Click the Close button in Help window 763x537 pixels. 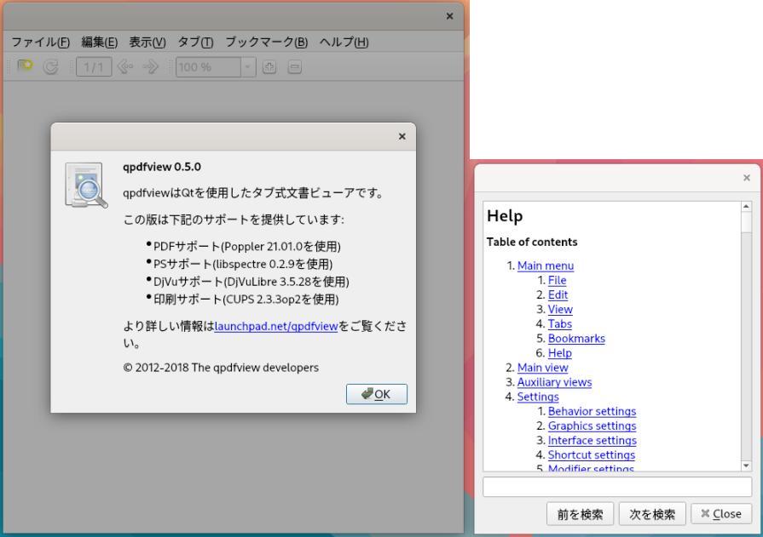[721, 514]
